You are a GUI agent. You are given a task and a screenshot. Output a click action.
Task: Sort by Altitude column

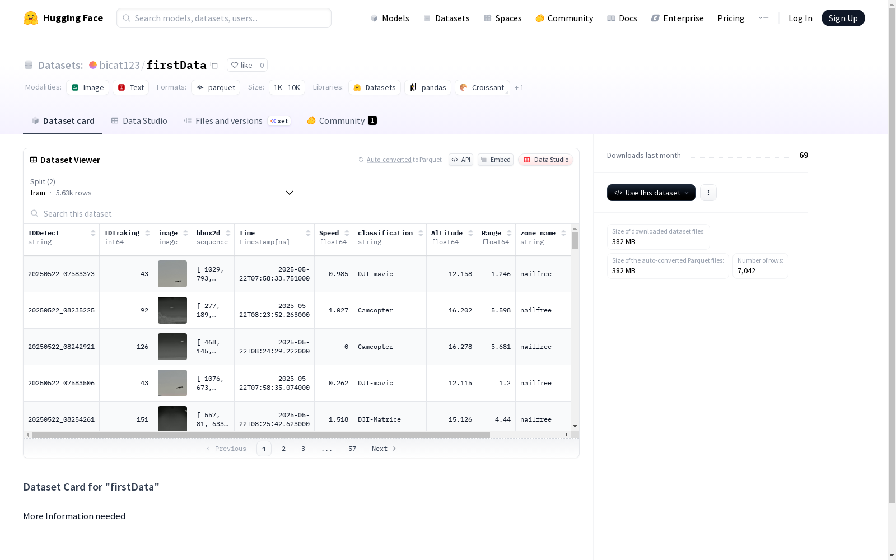pos(470,233)
